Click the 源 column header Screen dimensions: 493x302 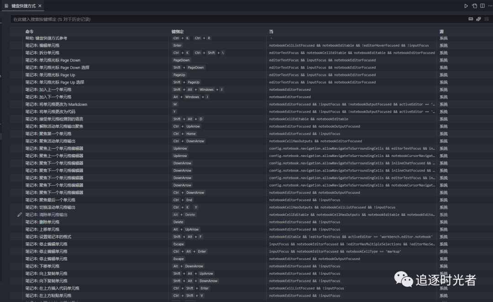coord(441,31)
